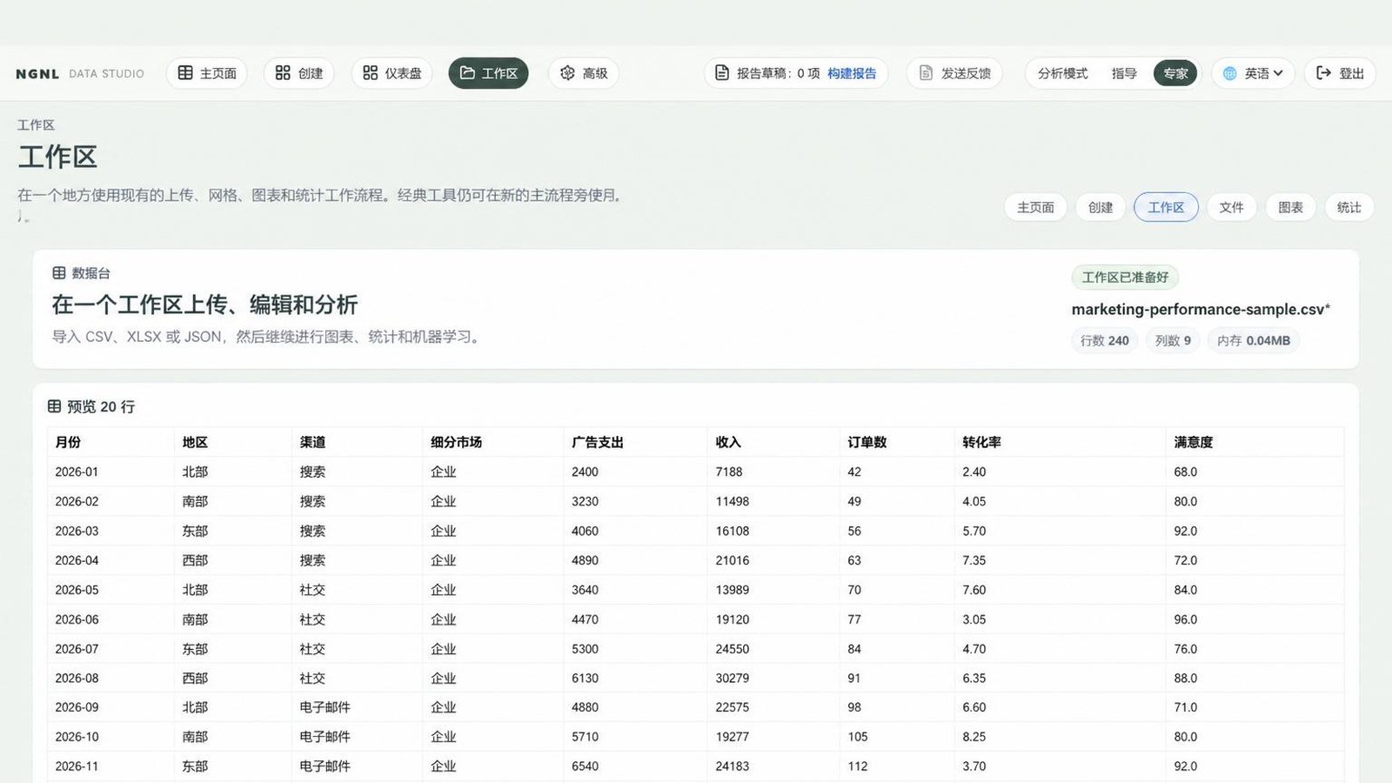The image size is (1392, 783).
Task: Click the 创建 icon in top navigation
Action: (x=283, y=73)
